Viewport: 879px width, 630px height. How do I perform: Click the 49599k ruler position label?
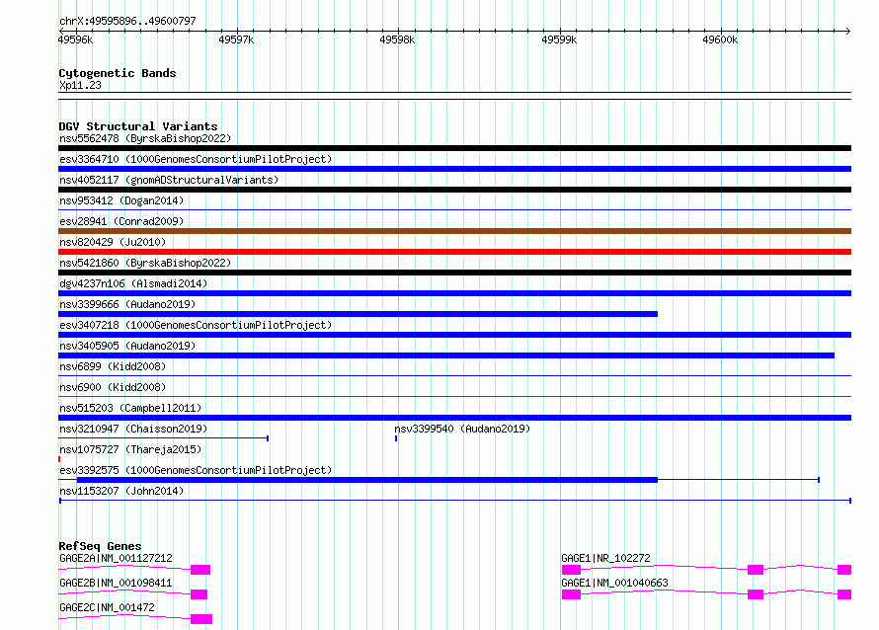[x=559, y=39]
